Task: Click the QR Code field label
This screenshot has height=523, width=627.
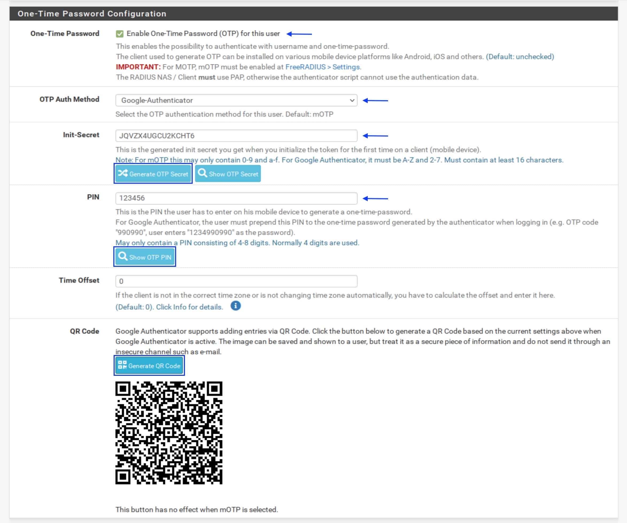Action: pos(84,331)
